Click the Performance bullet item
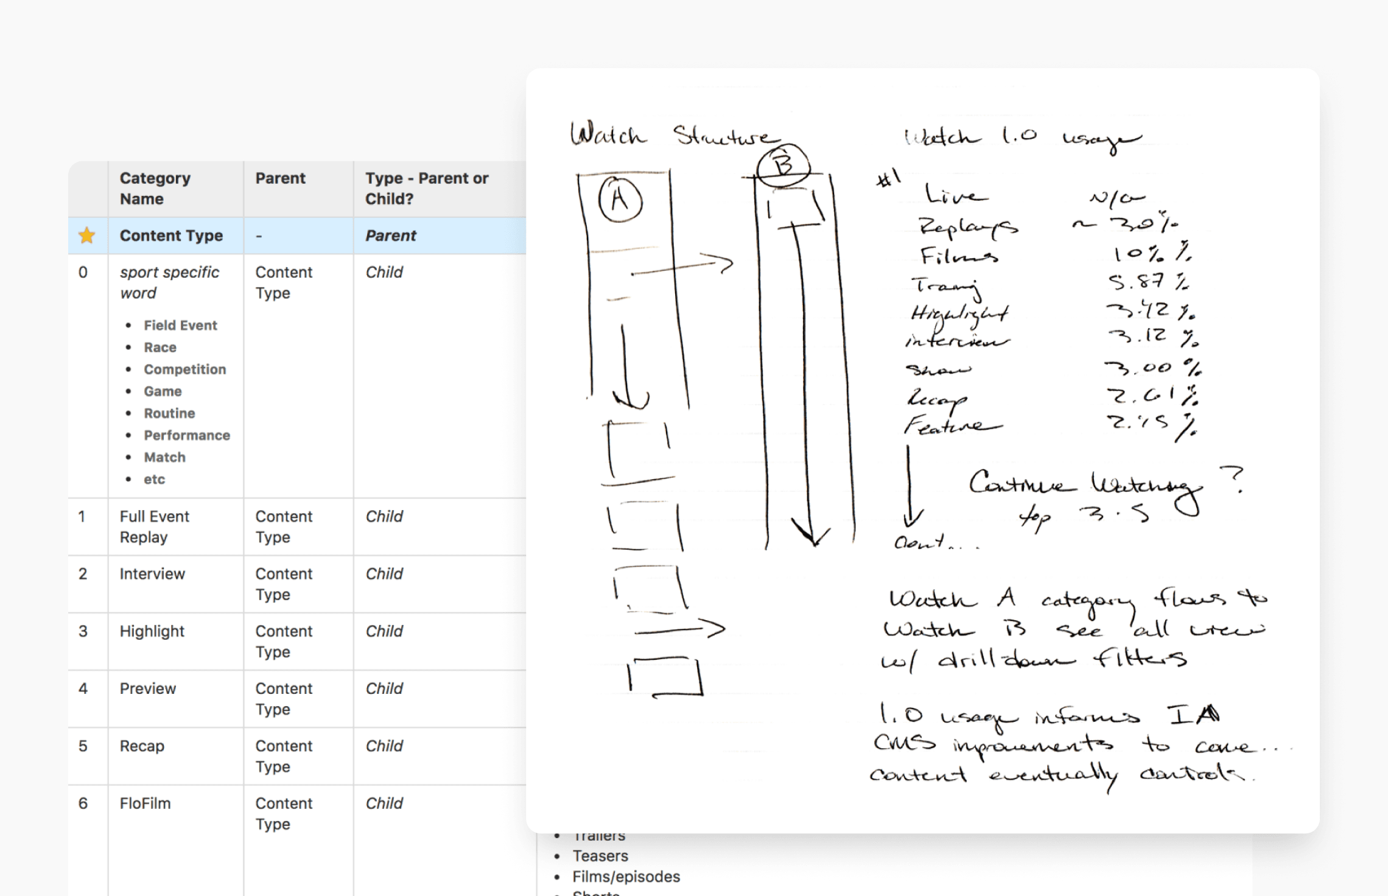Screen dimensions: 1388x896 [187, 435]
